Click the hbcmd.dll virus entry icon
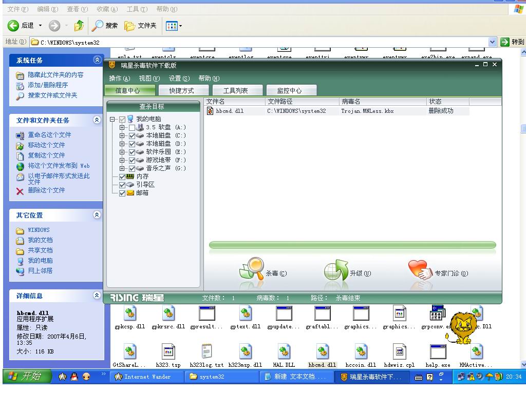Viewport: 526px width, 394px height. pyautogui.click(x=210, y=111)
